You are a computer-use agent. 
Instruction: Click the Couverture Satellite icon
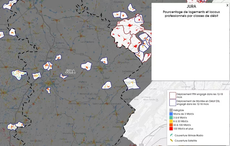click(x=171, y=140)
